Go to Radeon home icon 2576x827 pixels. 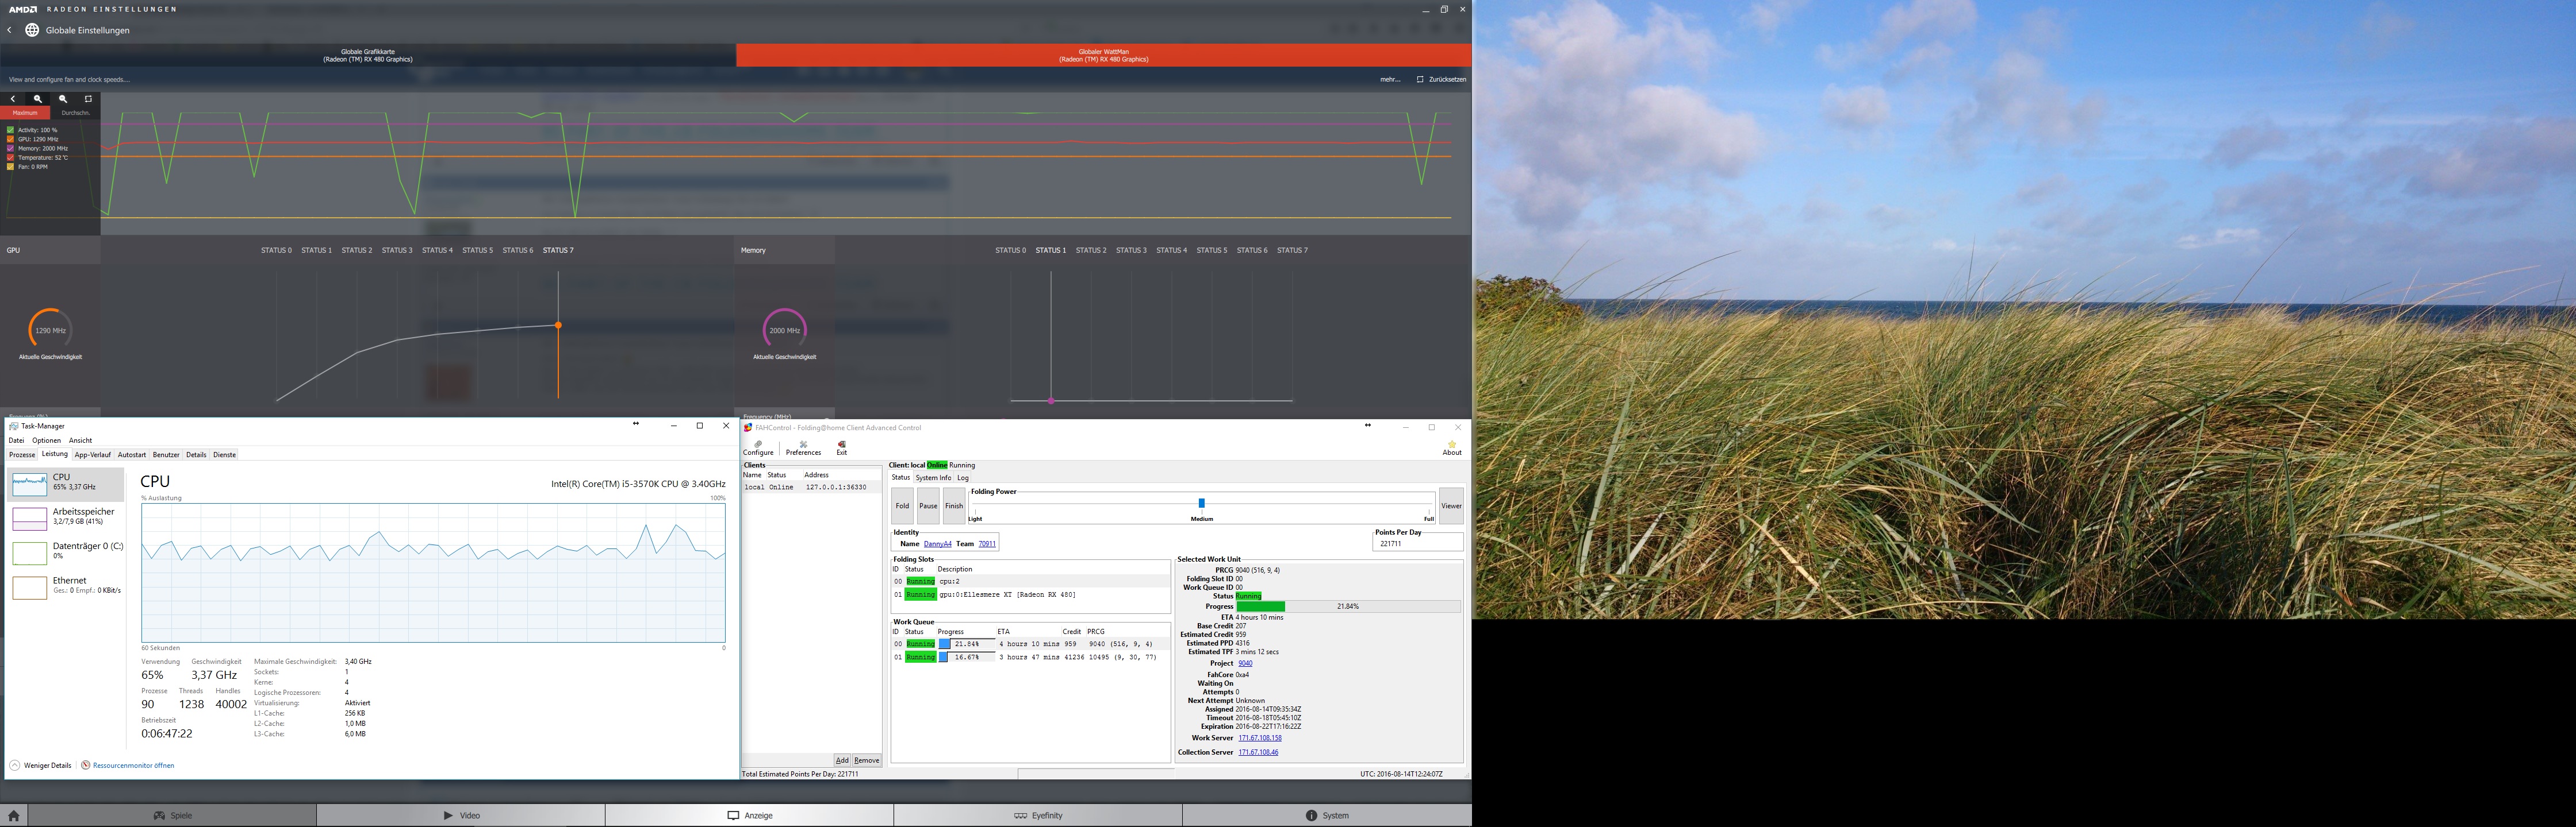click(13, 815)
